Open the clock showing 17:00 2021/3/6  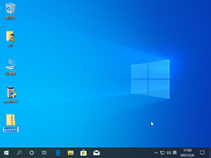(187, 152)
